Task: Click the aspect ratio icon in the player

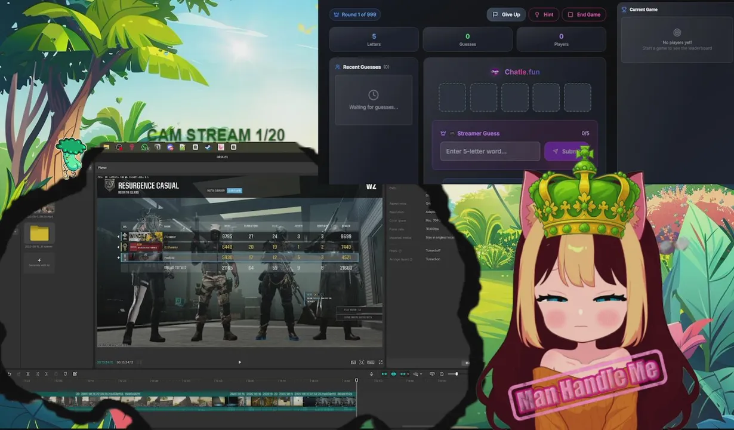Action: coord(371,362)
